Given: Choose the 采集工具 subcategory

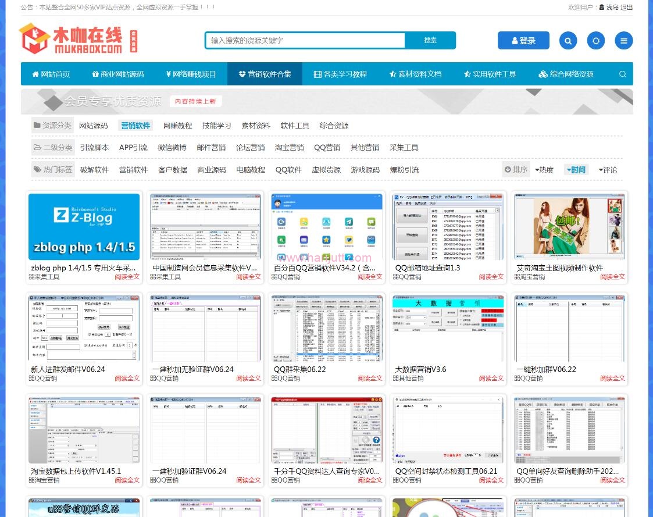Looking at the screenshot, I should 404,148.
